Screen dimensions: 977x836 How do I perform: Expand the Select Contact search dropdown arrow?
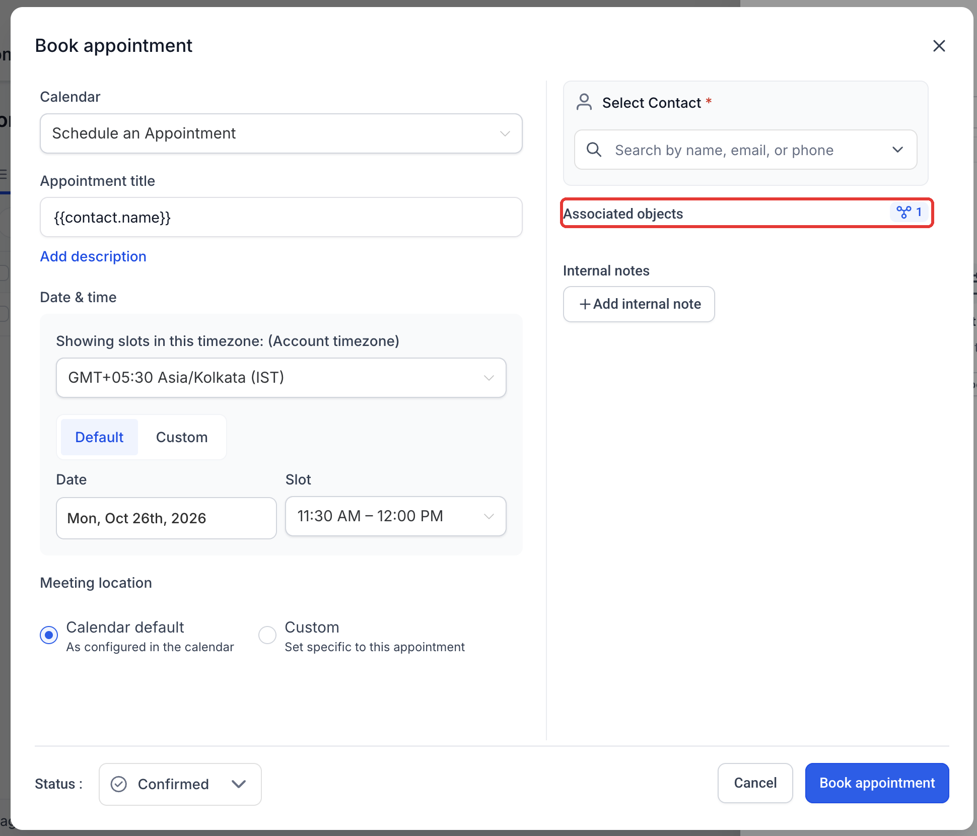(897, 150)
